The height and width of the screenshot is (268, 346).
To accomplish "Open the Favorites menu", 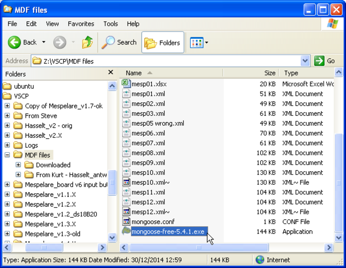I will [81, 24].
